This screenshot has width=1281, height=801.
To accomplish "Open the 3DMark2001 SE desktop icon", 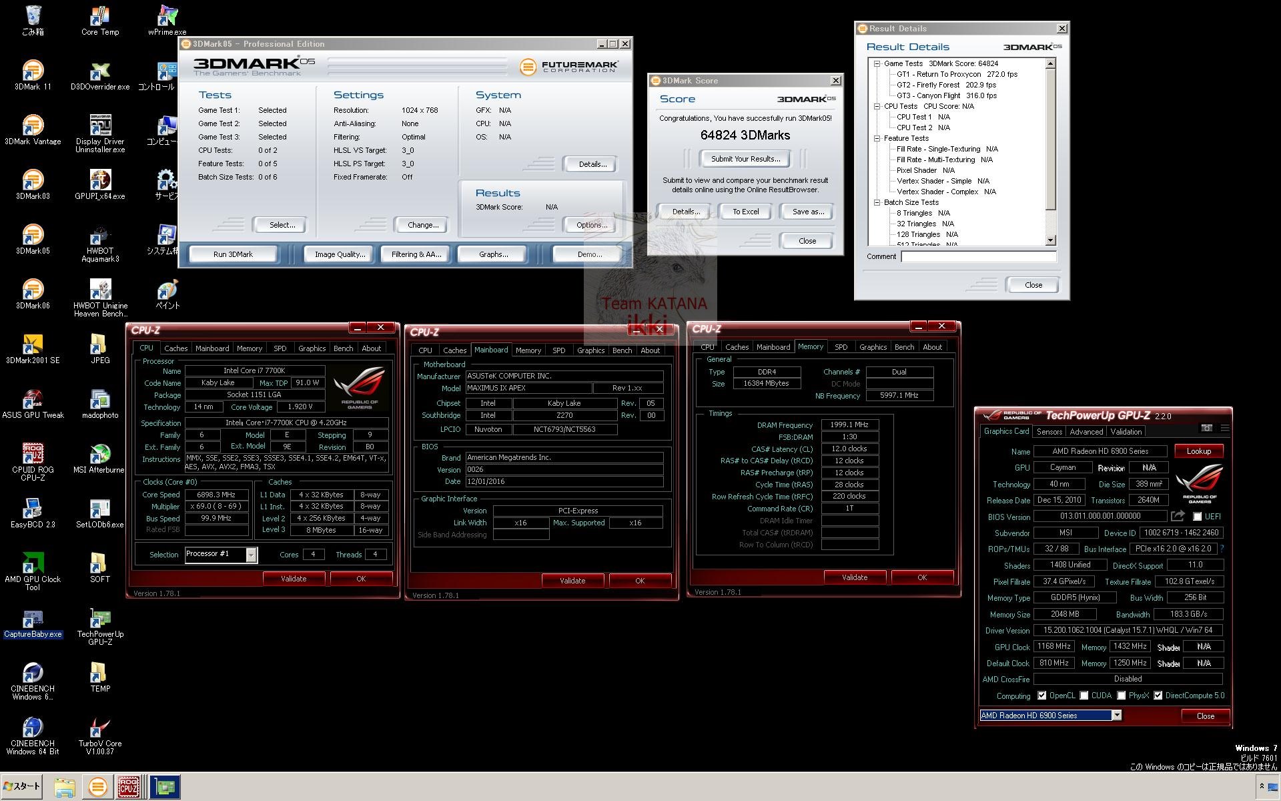I will pos(33,349).
